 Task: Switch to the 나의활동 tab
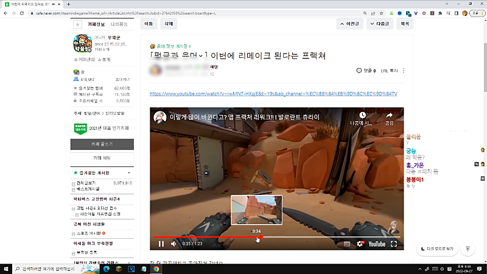[x=119, y=24]
